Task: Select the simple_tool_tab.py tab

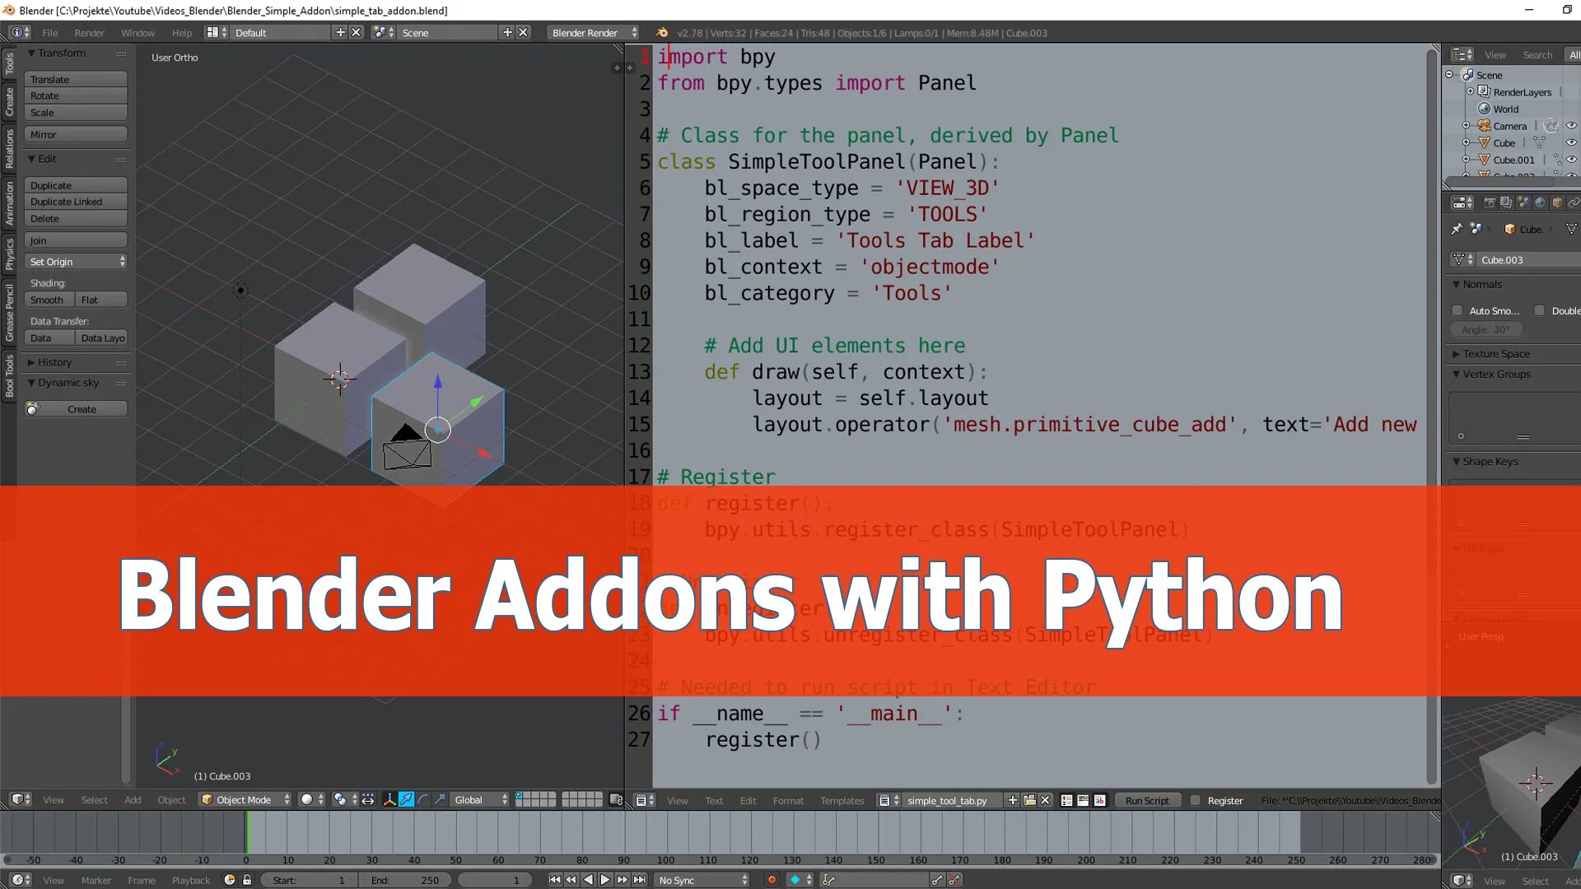Action: click(x=946, y=800)
